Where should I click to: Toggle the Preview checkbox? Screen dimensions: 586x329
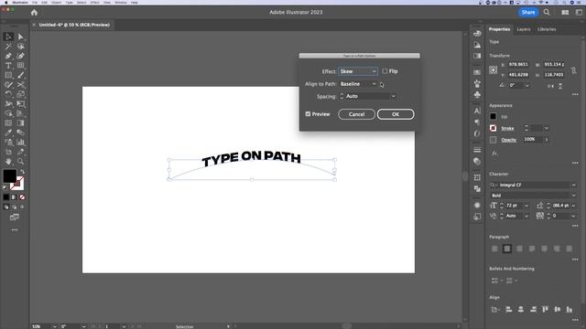click(308, 113)
